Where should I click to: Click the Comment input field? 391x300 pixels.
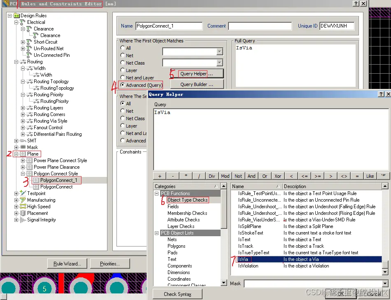(x=260, y=26)
